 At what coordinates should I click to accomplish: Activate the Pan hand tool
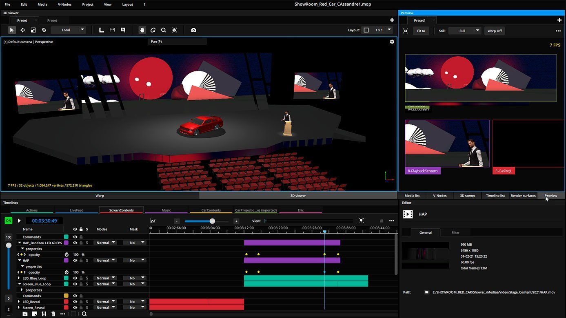[142, 30]
